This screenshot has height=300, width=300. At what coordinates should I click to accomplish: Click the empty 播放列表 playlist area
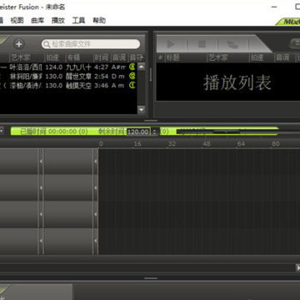click(x=228, y=82)
